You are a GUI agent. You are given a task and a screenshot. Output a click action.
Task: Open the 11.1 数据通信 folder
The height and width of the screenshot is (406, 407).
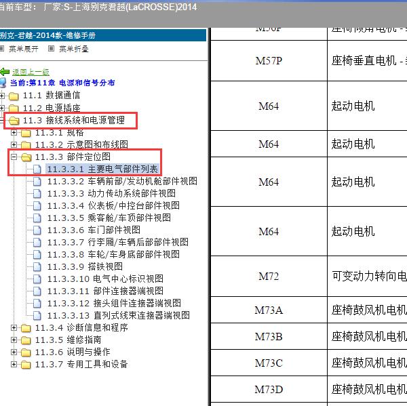pos(52,96)
